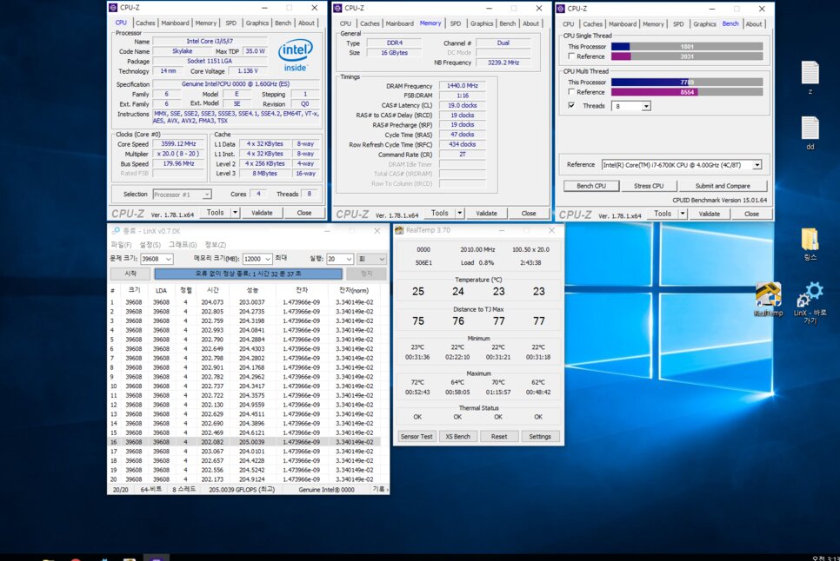Click the LinX v0.7.0K title bar icon
Screen dimensions: 840x561
tap(115, 230)
